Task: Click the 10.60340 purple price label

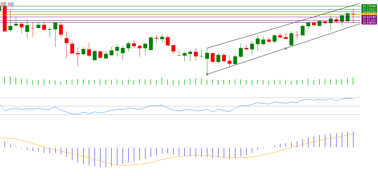Action: coord(369,17)
